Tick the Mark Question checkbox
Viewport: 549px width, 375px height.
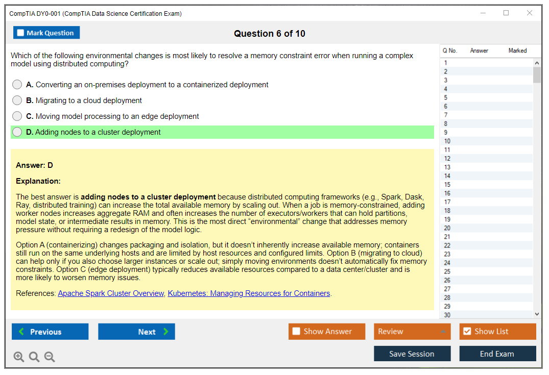click(21, 33)
